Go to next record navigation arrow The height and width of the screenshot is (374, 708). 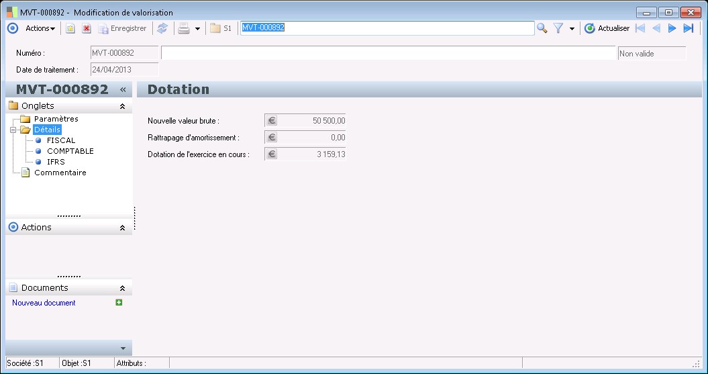pos(672,28)
